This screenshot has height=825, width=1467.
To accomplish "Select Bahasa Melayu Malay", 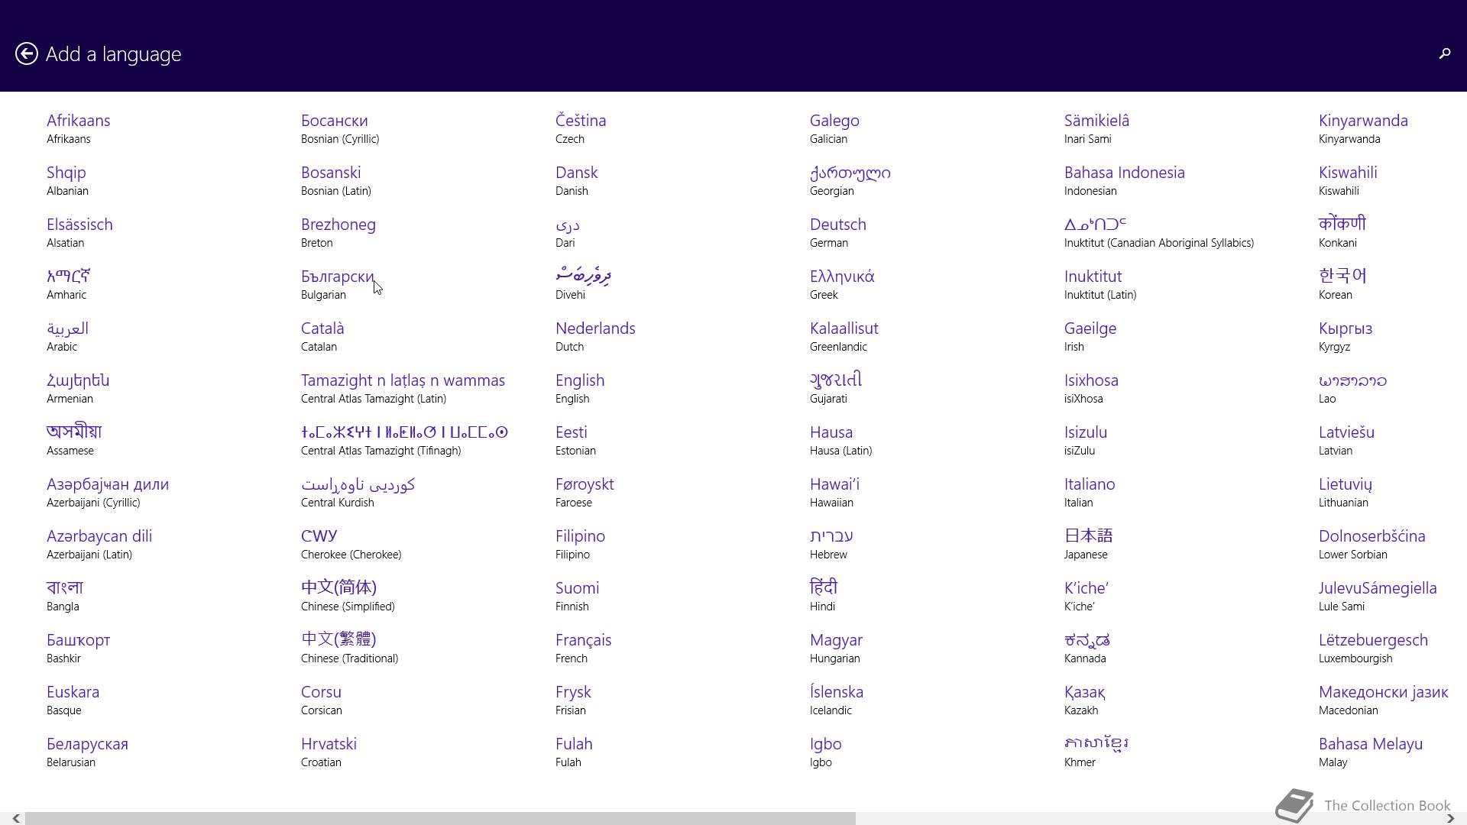I will click(x=1371, y=752).
